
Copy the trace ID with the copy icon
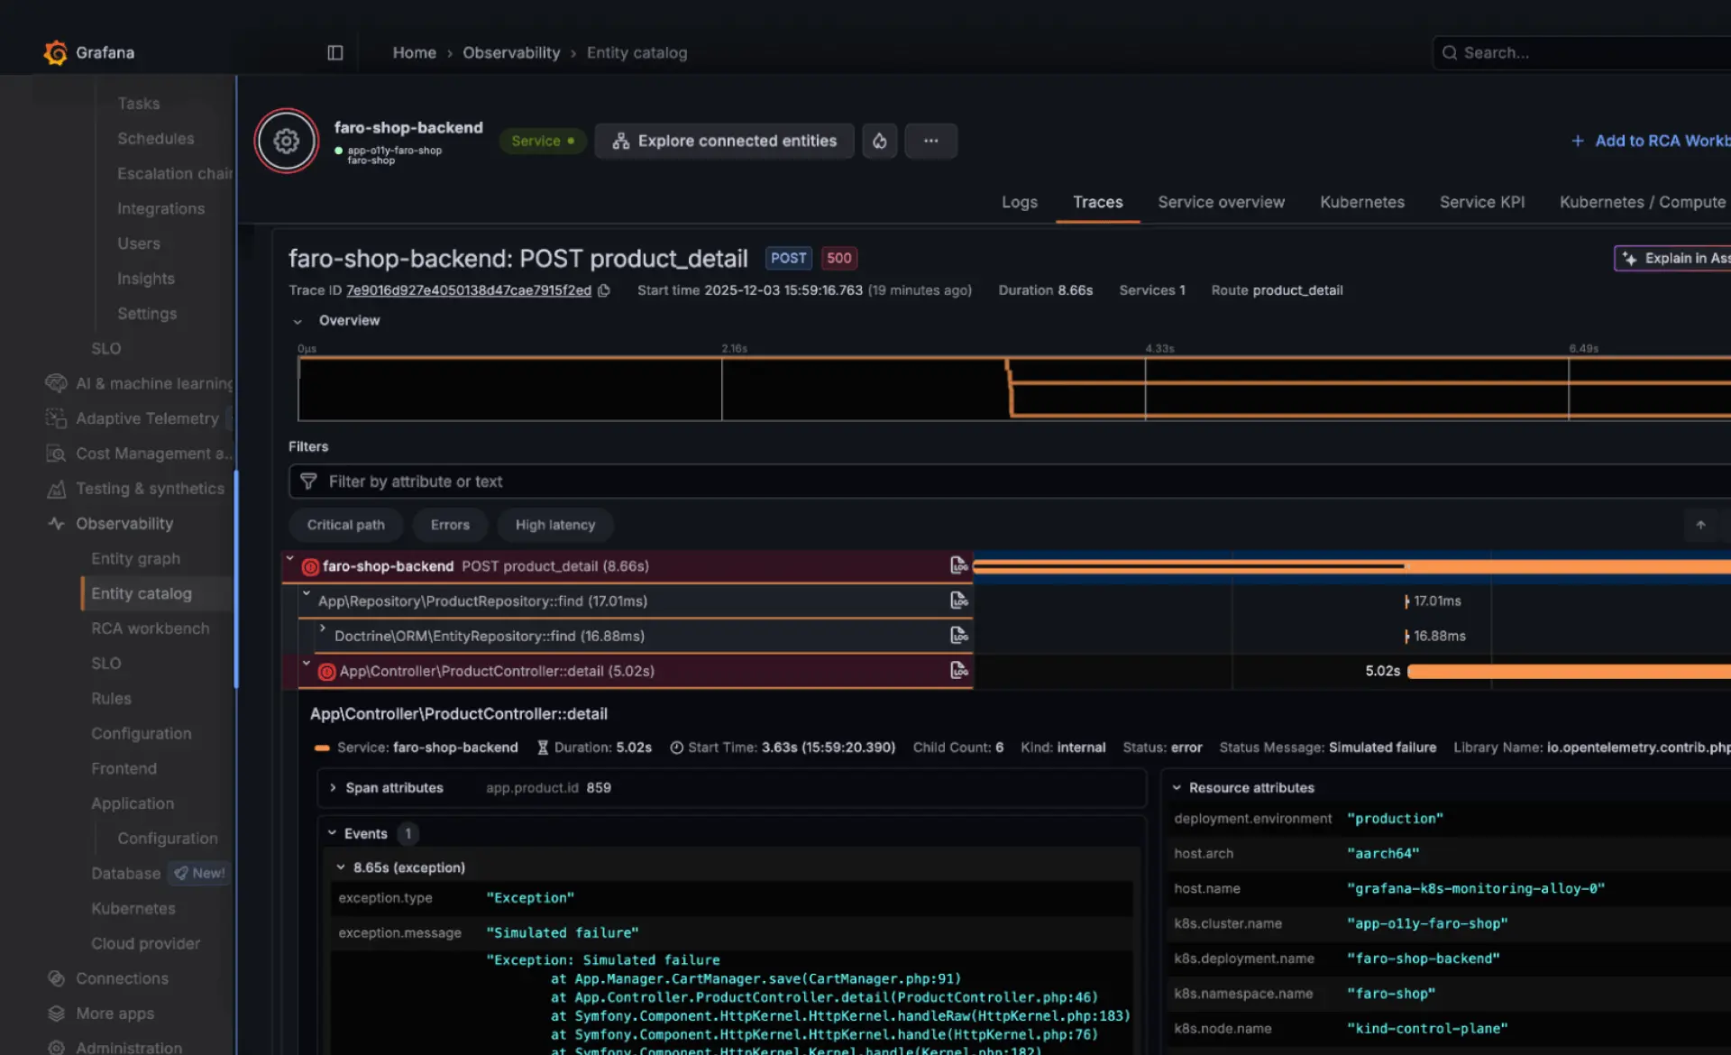[x=604, y=290]
